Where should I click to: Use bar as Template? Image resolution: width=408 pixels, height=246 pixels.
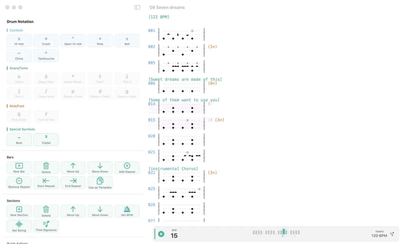(100, 183)
